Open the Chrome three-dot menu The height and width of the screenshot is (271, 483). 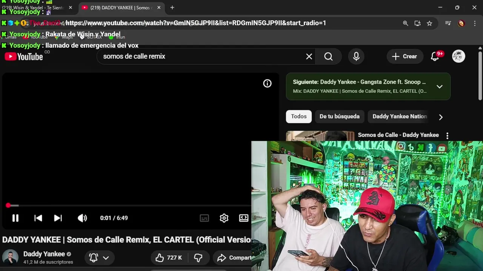(475, 23)
